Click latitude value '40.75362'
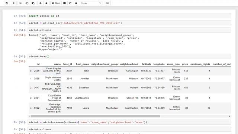This screenshot has width=238, height=134. [146, 79]
